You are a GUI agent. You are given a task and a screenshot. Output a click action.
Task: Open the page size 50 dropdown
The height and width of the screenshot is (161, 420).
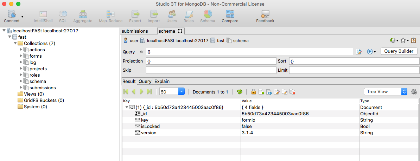172,92
